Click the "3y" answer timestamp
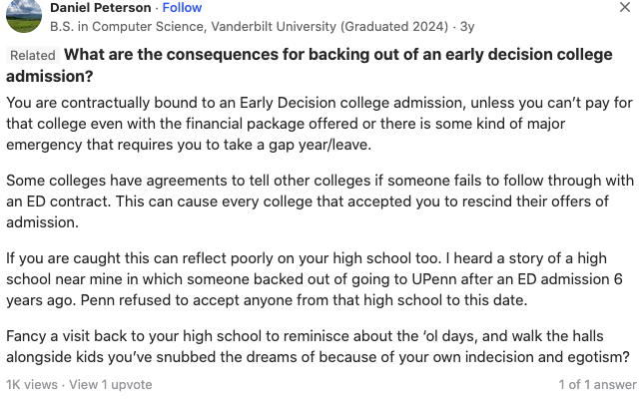The height and width of the screenshot is (401, 641). tap(467, 24)
